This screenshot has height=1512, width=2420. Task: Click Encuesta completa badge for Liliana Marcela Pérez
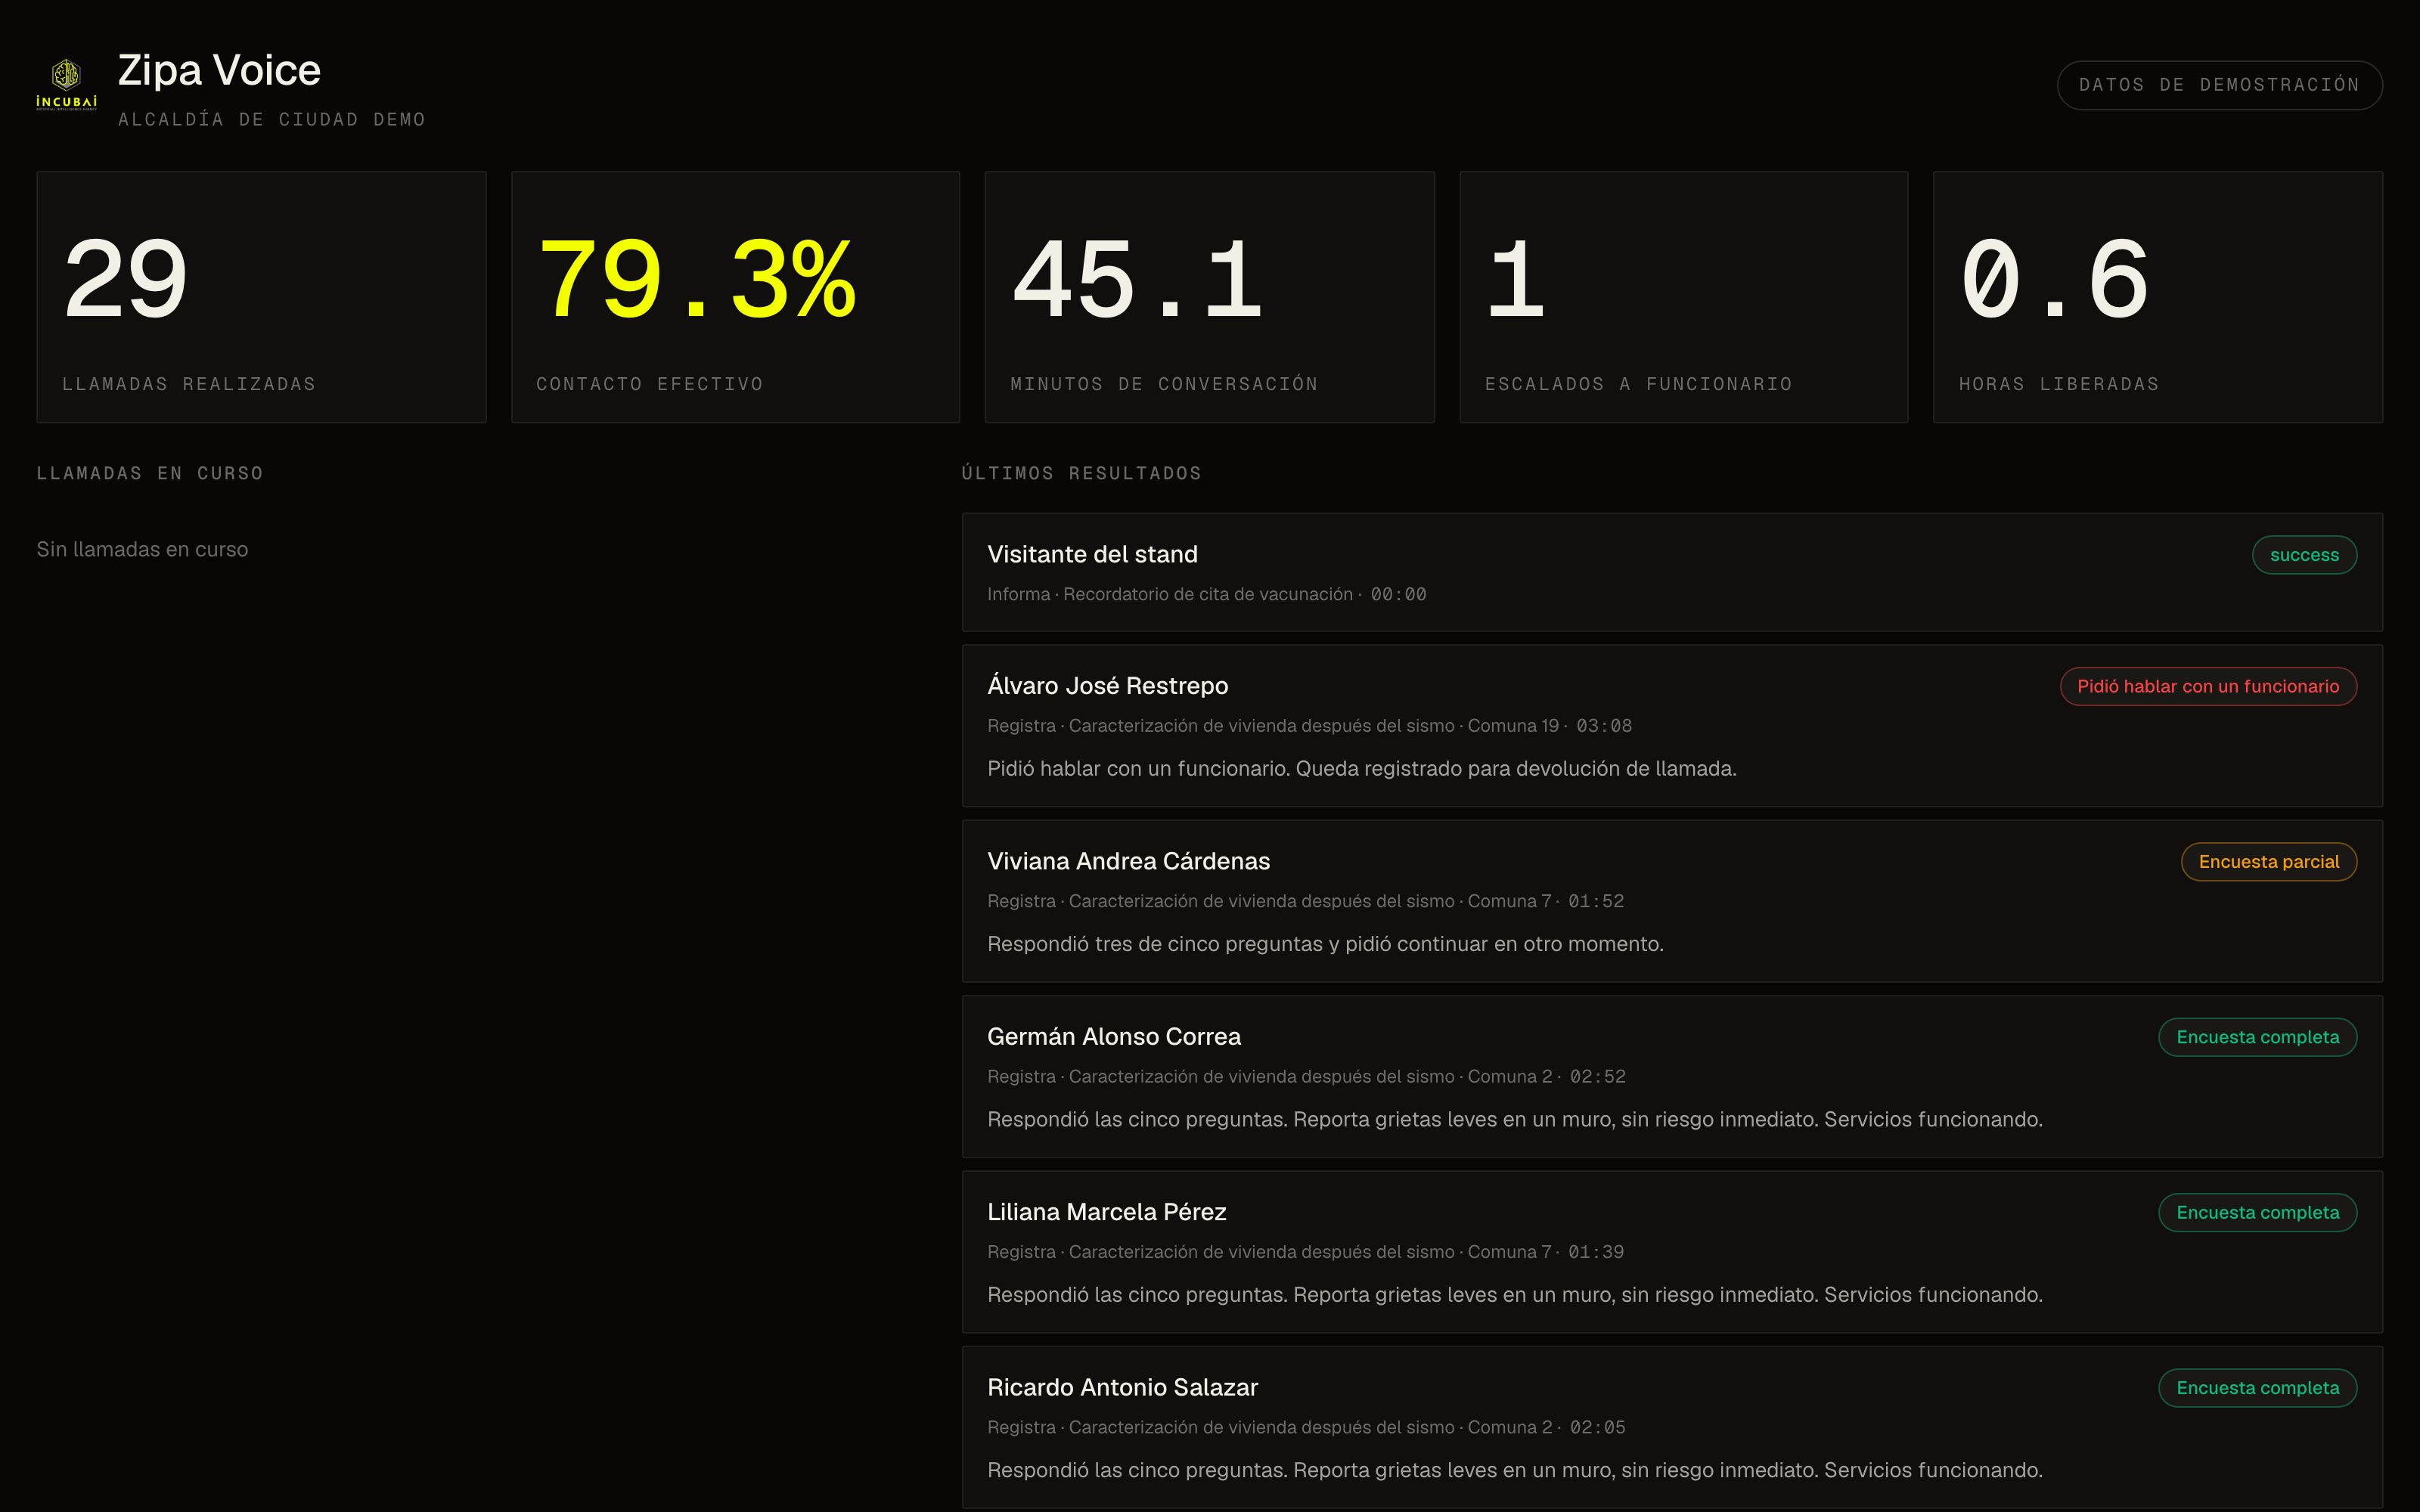pos(2258,1213)
